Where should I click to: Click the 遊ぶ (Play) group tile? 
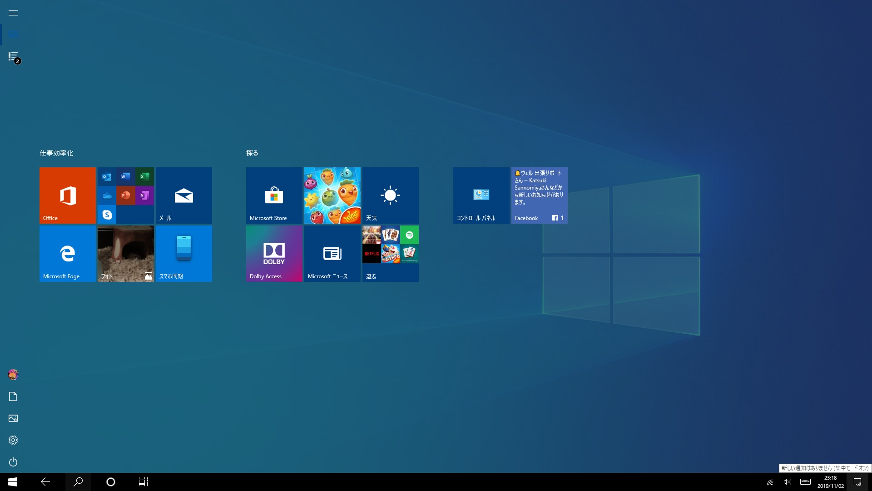click(x=390, y=254)
